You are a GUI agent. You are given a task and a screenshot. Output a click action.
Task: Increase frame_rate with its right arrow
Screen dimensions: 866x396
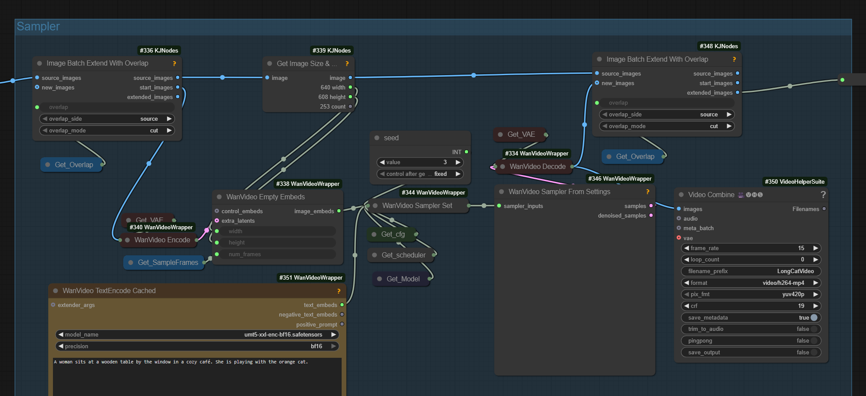(816, 248)
